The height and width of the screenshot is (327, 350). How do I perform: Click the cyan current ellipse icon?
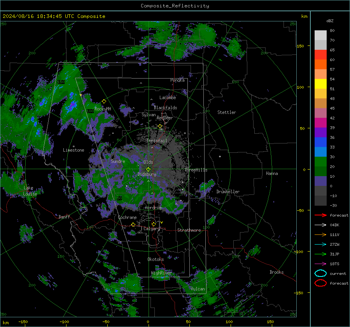(x=320, y=273)
